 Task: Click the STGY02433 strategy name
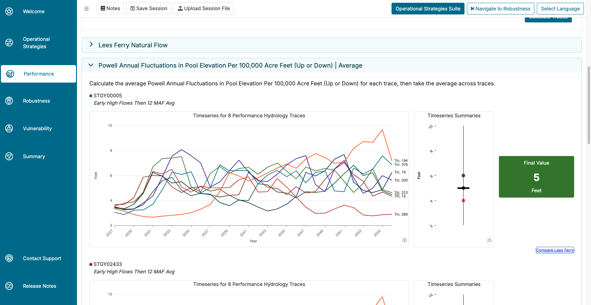coord(108,264)
